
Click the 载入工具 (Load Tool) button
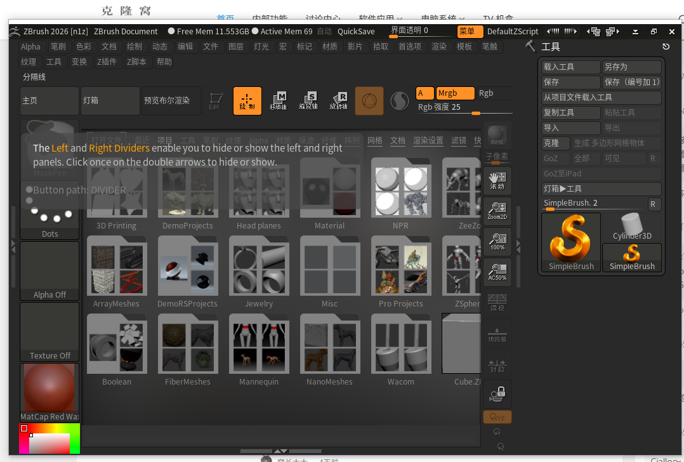pyautogui.click(x=570, y=67)
